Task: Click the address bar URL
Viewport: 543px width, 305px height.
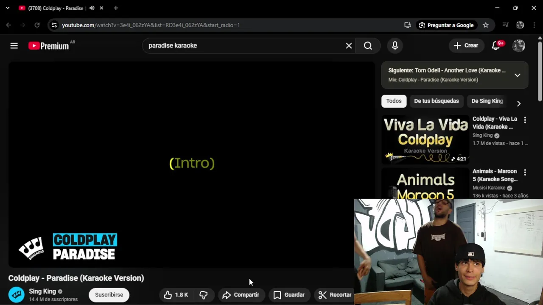Action: 151,25
